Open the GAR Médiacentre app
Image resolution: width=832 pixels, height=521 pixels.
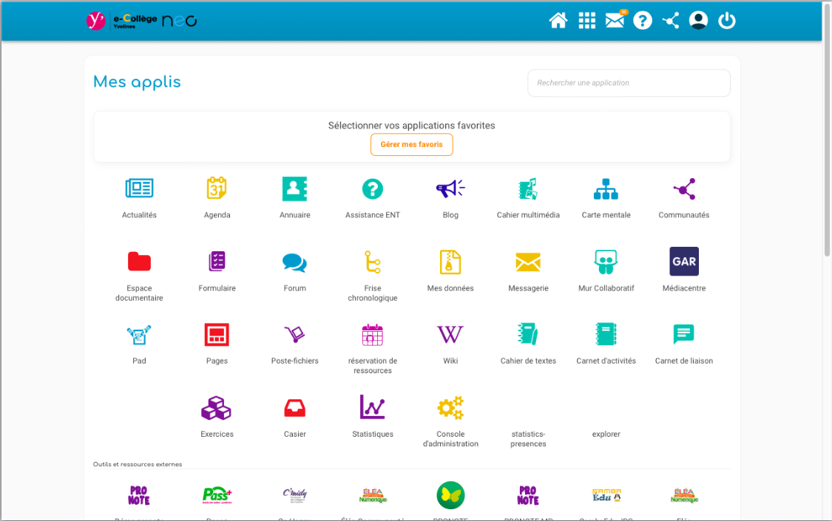[683, 262]
